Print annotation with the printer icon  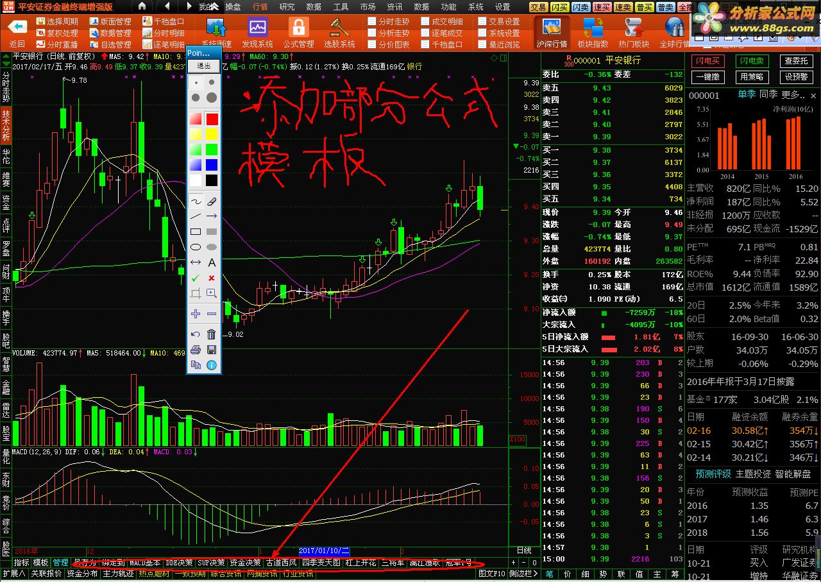point(196,350)
